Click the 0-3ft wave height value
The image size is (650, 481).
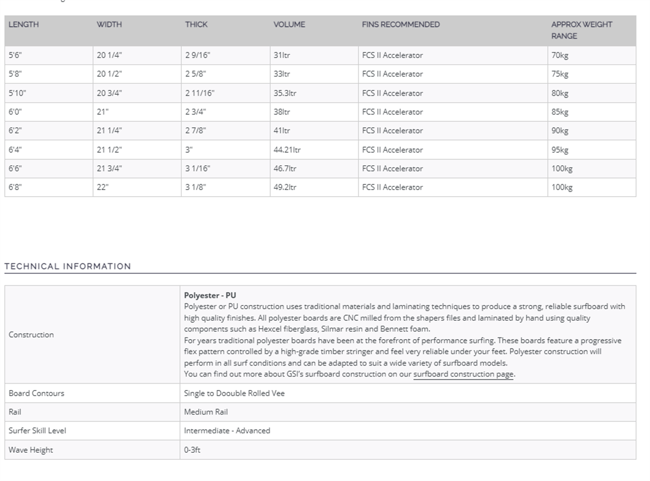click(x=192, y=450)
